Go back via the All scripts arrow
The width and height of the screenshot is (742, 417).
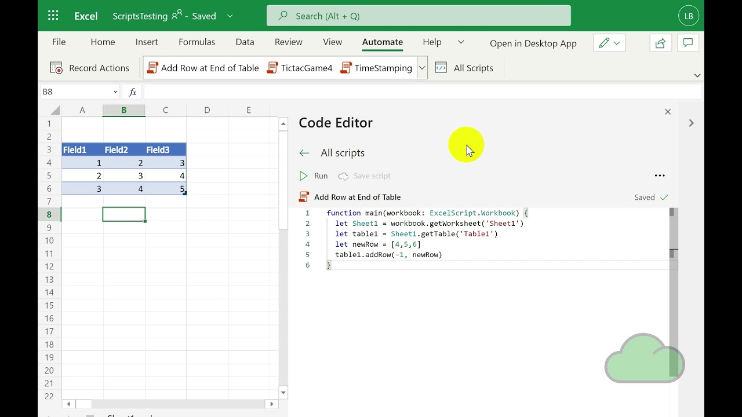(x=304, y=153)
